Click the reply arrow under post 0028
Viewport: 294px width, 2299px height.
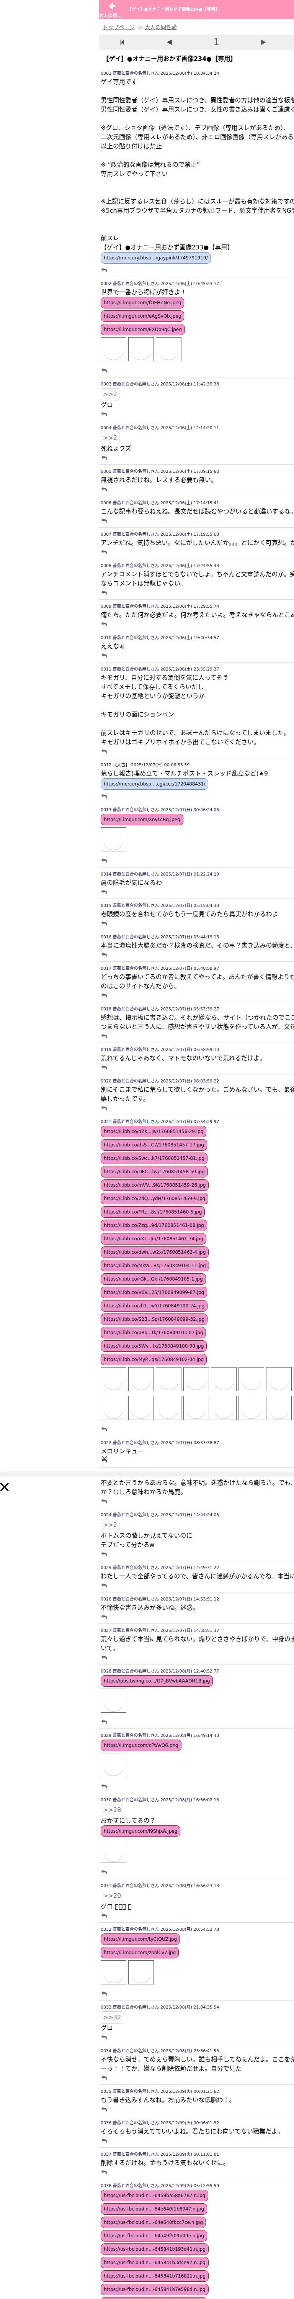[x=104, y=1722]
